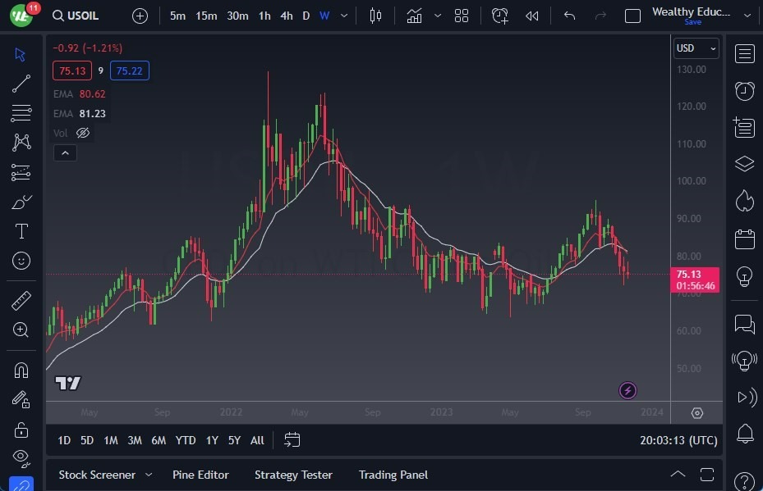The width and height of the screenshot is (763, 491).
Task: Select the YTD range button
Action: click(x=185, y=440)
